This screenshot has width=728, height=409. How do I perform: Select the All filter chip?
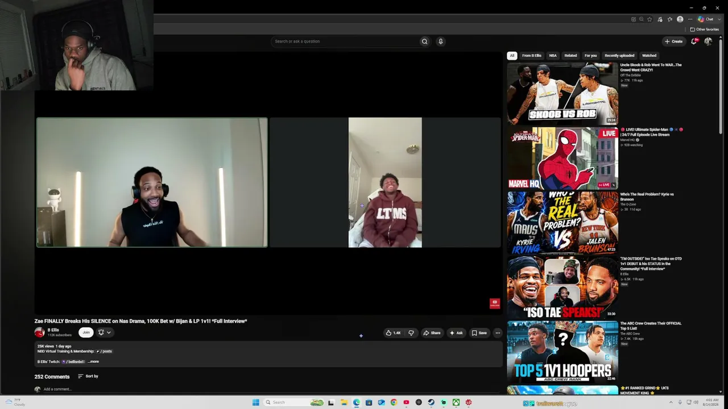point(512,56)
